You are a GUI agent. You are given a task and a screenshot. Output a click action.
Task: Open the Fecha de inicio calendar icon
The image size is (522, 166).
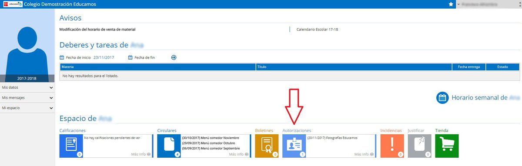tap(62, 57)
